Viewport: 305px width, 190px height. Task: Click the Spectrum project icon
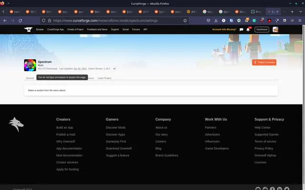click(x=30, y=65)
